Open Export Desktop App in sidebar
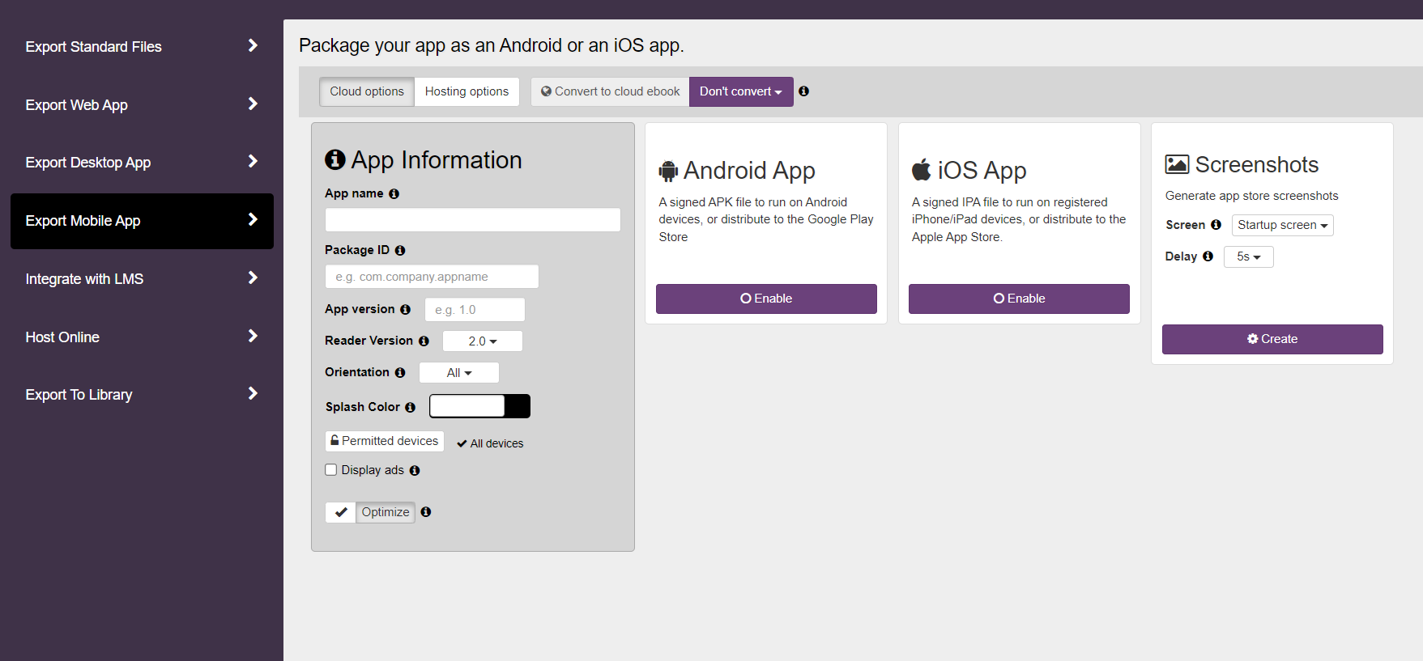The height and width of the screenshot is (661, 1423). [142, 163]
